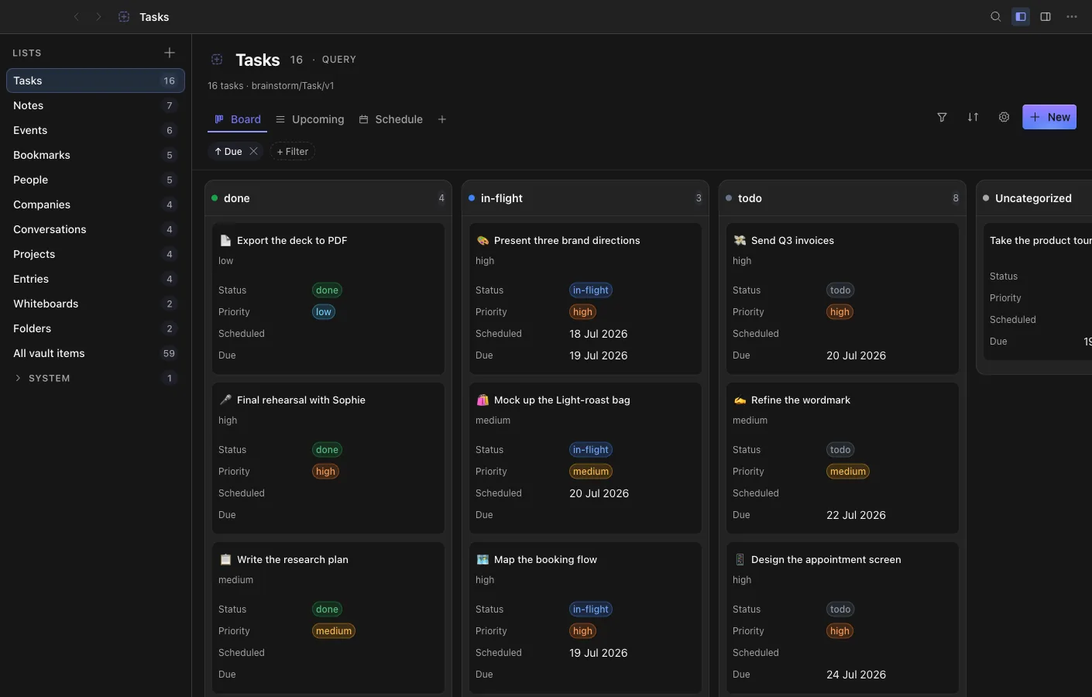The width and height of the screenshot is (1092, 697).
Task: Click the clipboard icon on Write the research plan
Action: 225,560
